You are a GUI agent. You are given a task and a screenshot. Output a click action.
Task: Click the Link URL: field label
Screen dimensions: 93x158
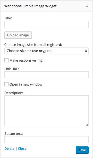click(x=12, y=69)
